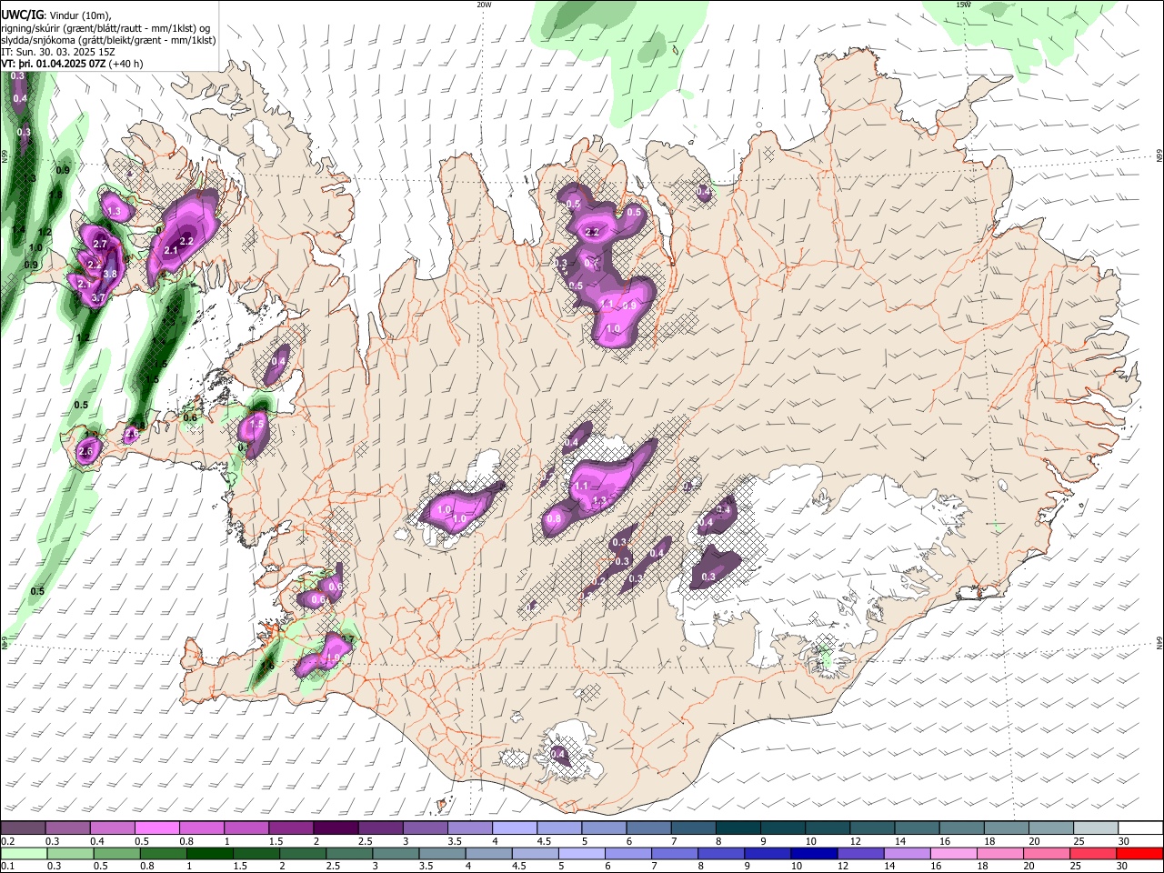Screen dimensions: 1164x873
Task: Select the 64N latitude label on right edge
Action: pyautogui.click(x=1159, y=642)
